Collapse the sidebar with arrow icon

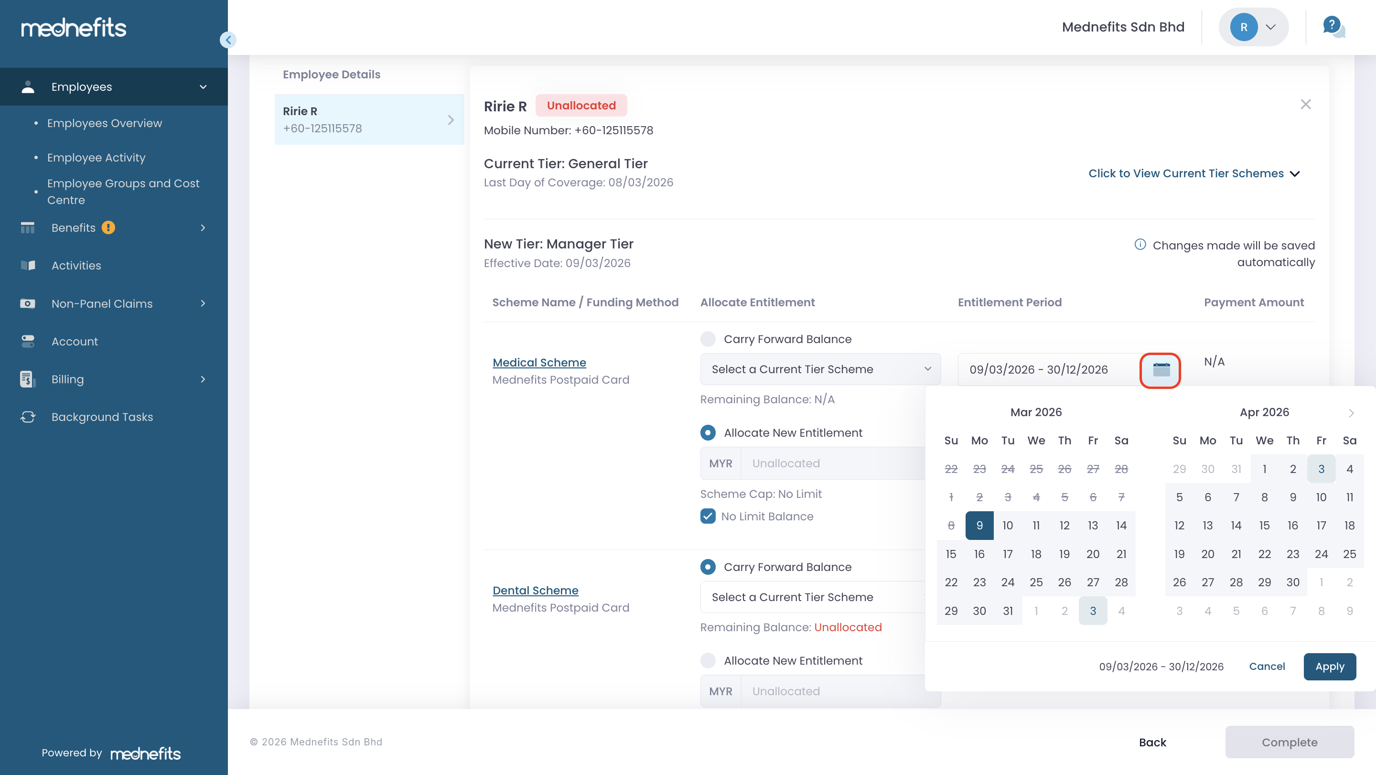228,40
